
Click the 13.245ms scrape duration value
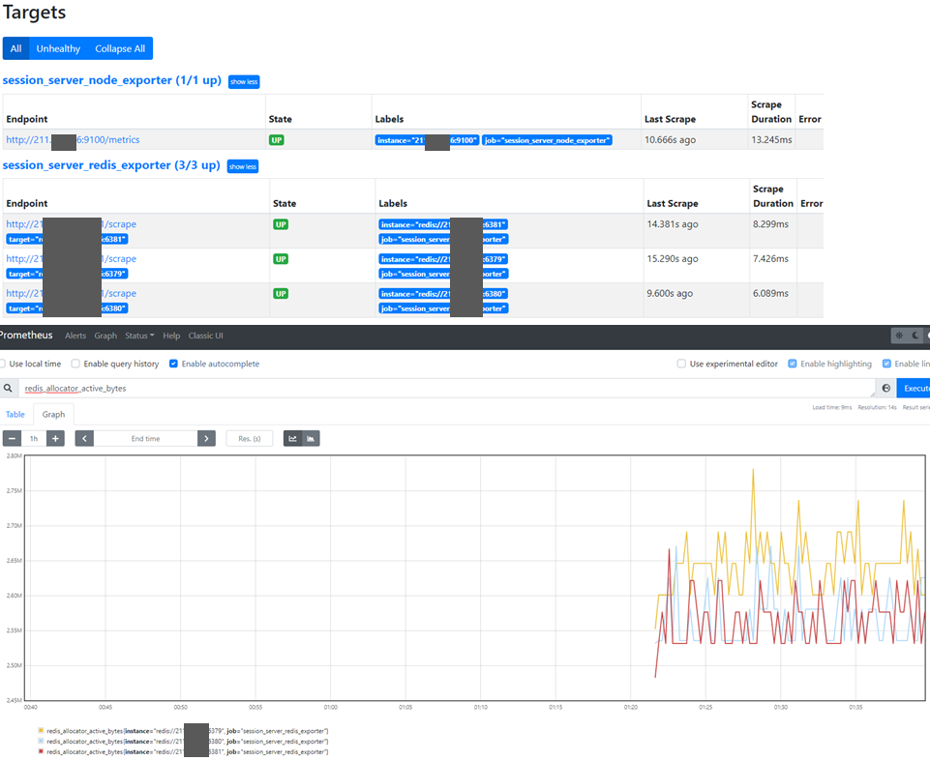(771, 140)
